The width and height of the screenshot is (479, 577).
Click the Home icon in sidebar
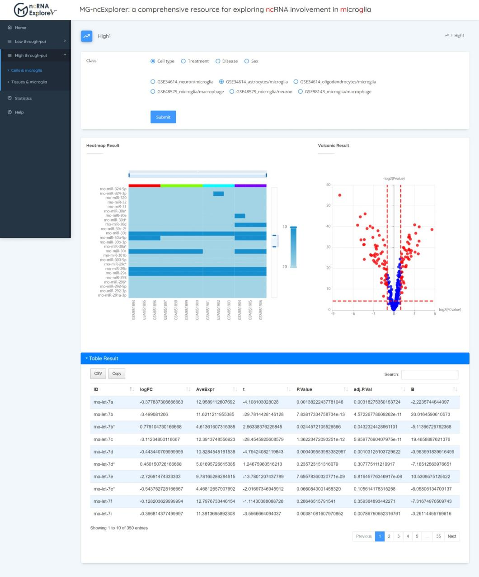[9, 28]
